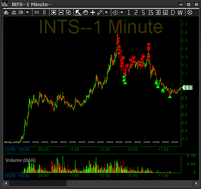Click the 0.93 current price label
This screenshot has height=189, width=201.
pyautogui.click(x=187, y=87)
